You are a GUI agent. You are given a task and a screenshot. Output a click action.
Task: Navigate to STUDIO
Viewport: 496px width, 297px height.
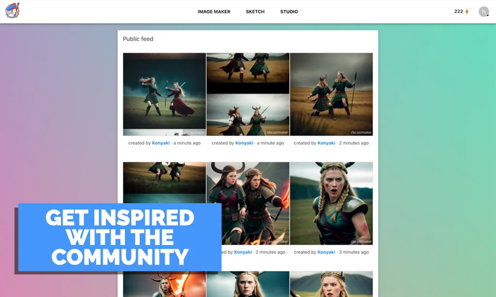289,11
